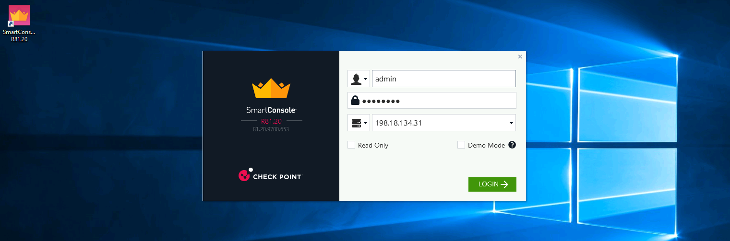730x241 pixels.
Task: Tick the Demo Mode checkbox
Action: click(461, 145)
